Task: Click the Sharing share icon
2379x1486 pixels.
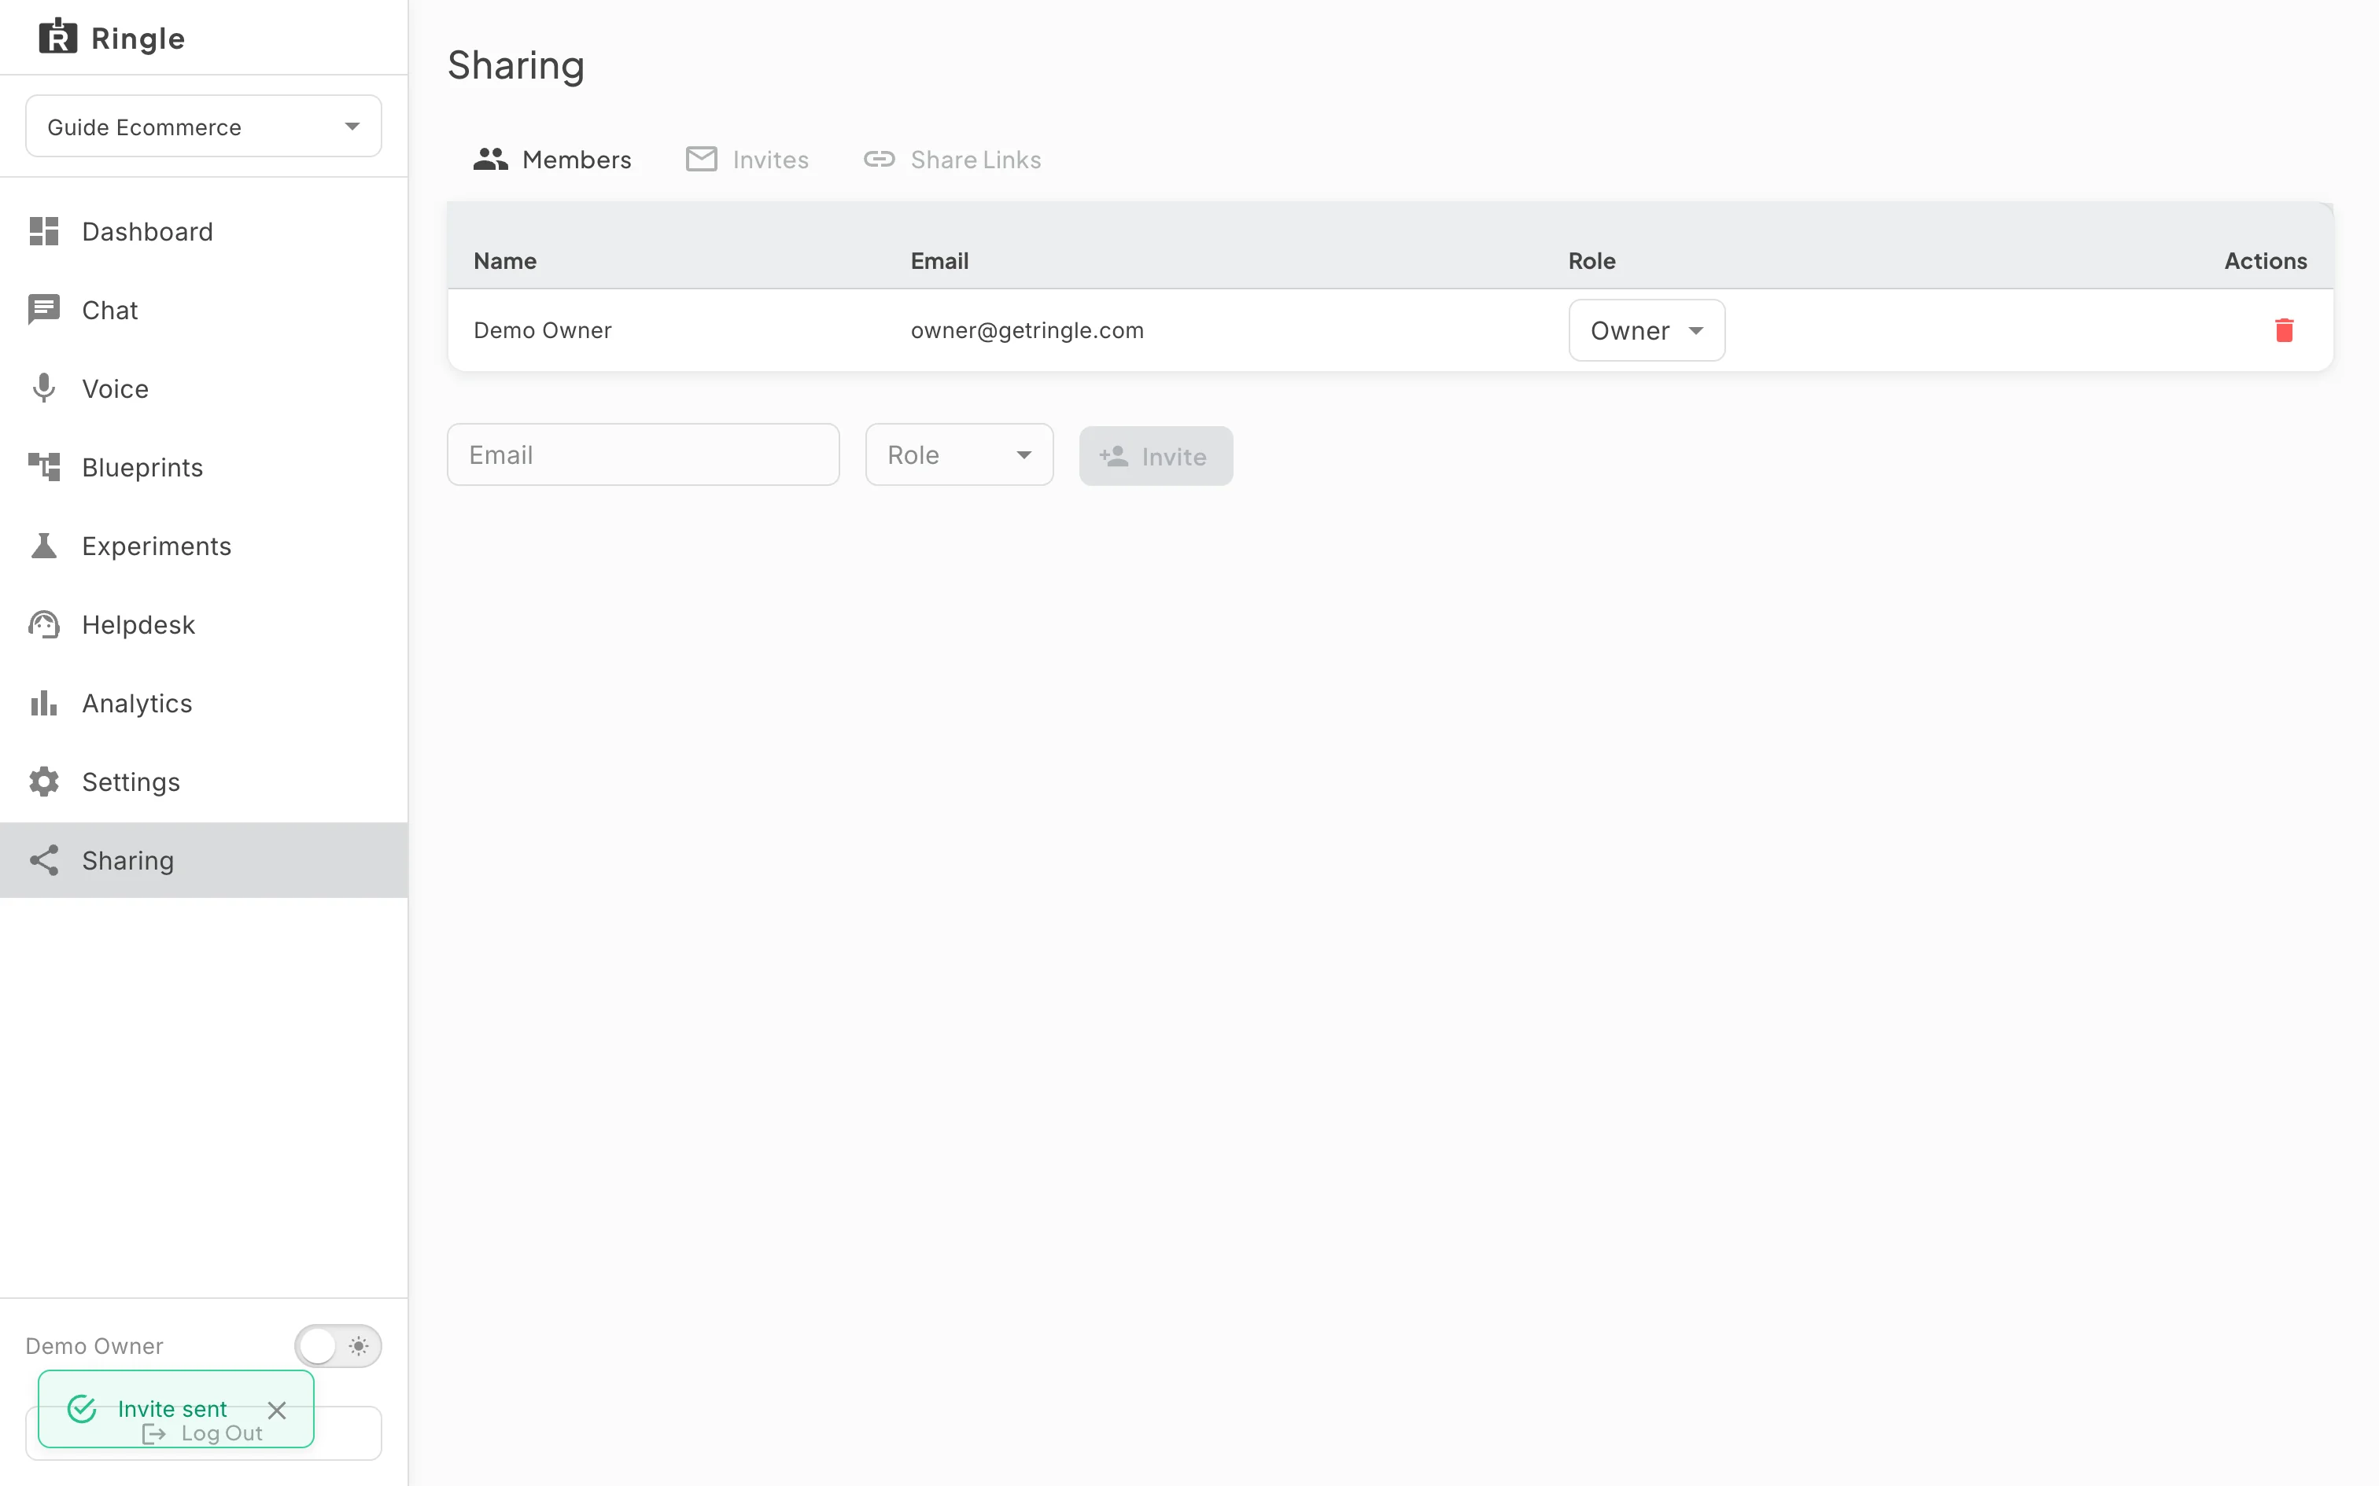Action: pos(44,860)
